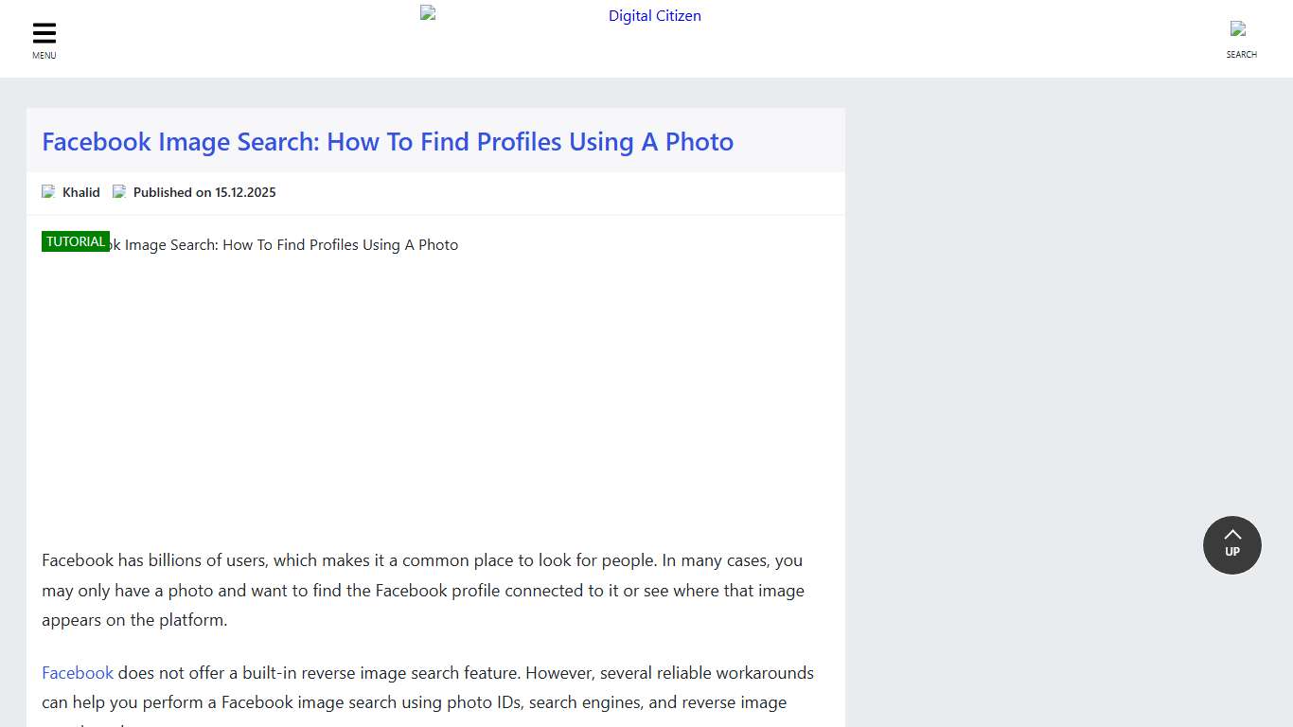
Task: Click Khalid's author avatar icon
Action: tap(47, 191)
